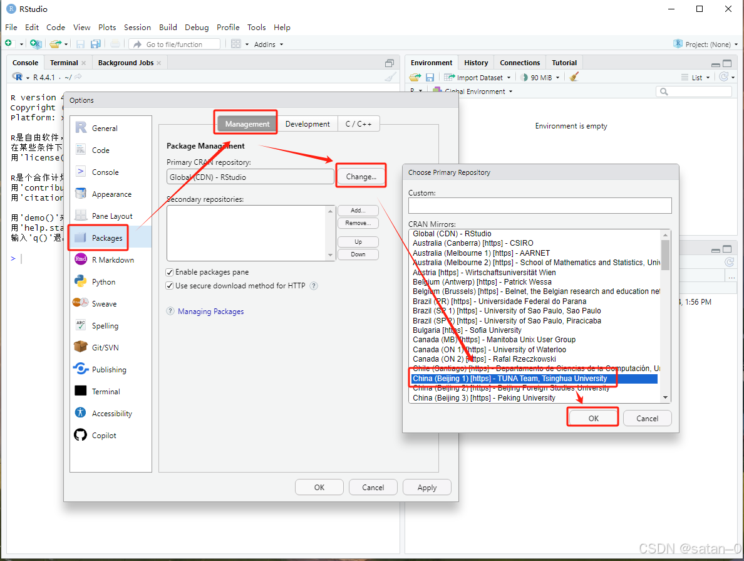The height and width of the screenshot is (561, 744).
Task: Click the Go to file/function field
Action: [x=175, y=44]
